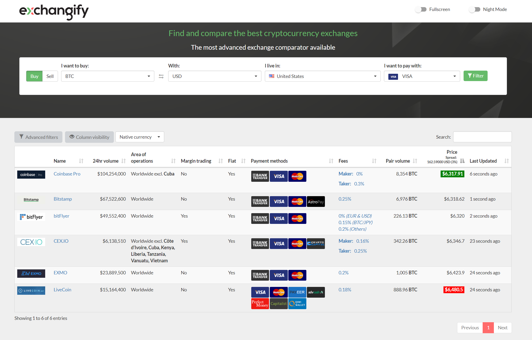
Task: Switch to Sell mode
Action: tap(50, 76)
